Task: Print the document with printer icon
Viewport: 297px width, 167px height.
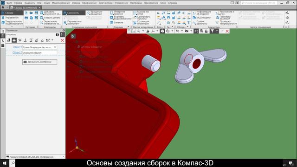Action: [x=26, y=18]
